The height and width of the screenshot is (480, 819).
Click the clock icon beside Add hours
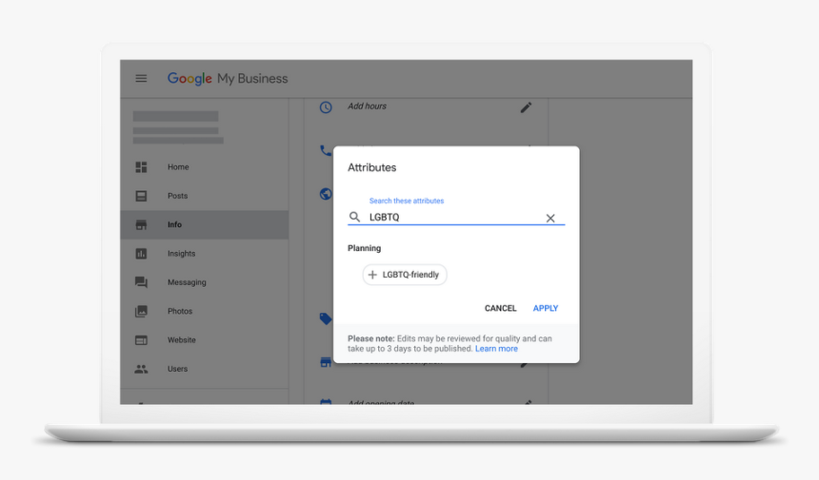tap(326, 107)
